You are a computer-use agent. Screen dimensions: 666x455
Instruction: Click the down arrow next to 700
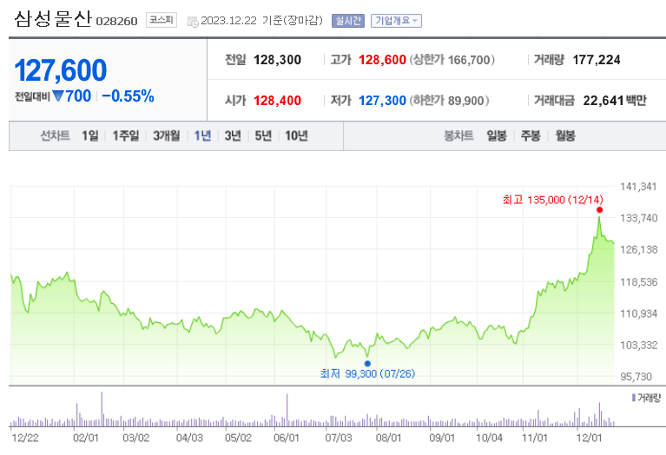(58, 96)
